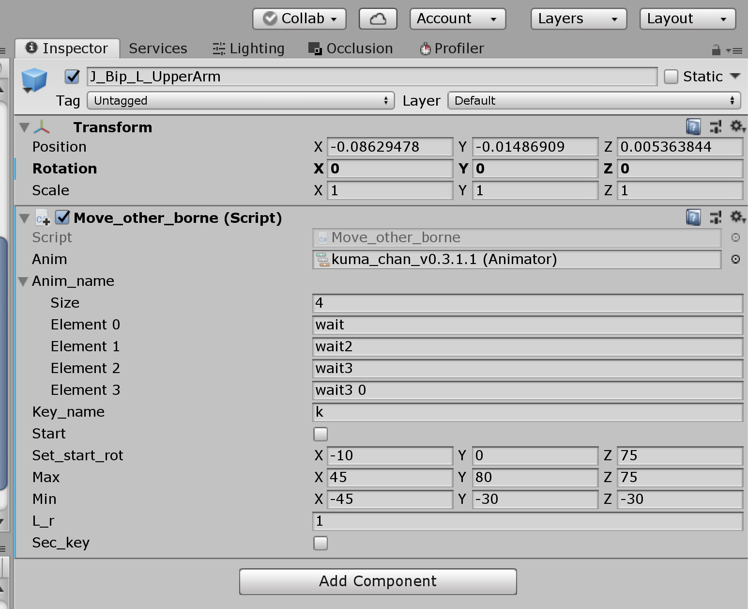This screenshot has height=609, width=748.
Task: Open the Static flags dropdown arrow
Action: [x=735, y=76]
